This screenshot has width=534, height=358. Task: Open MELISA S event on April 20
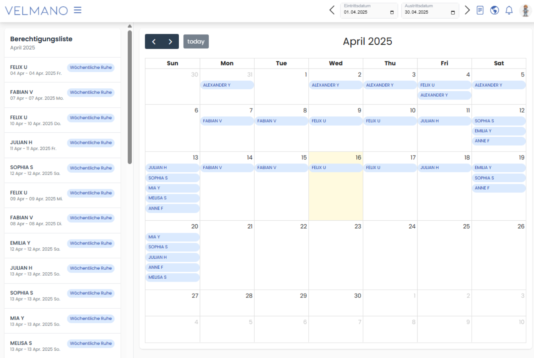pyautogui.click(x=172, y=277)
